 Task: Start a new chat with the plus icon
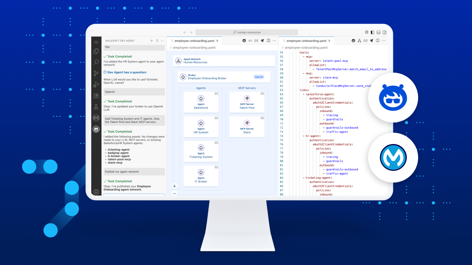click(x=151, y=40)
